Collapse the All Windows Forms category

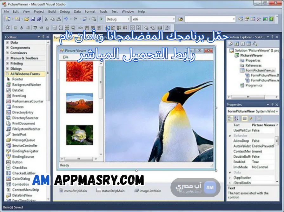[7, 74]
